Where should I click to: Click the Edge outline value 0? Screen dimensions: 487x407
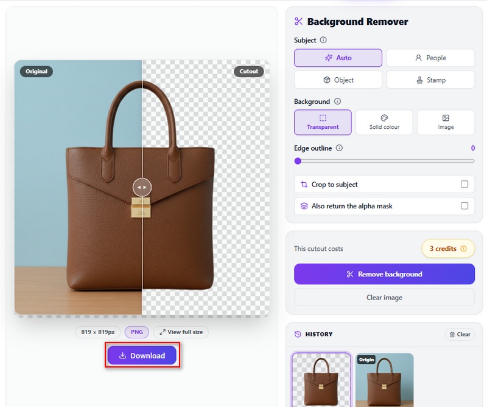click(x=473, y=148)
